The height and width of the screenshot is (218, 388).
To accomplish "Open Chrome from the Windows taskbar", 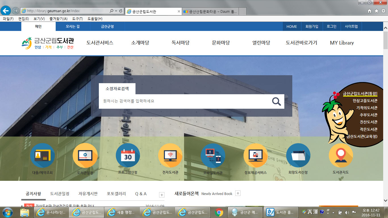I will point(219,212).
